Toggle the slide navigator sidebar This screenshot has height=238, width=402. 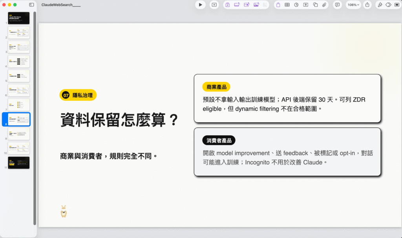pyautogui.click(x=31, y=5)
